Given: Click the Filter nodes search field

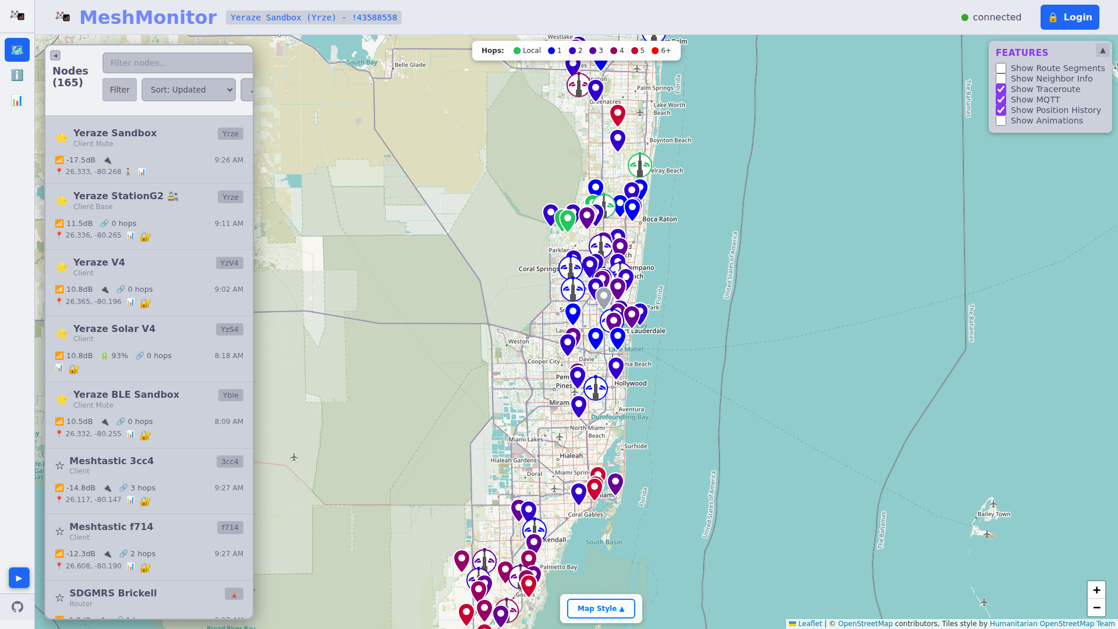Looking at the screenshot, I should tap(178, 63).
